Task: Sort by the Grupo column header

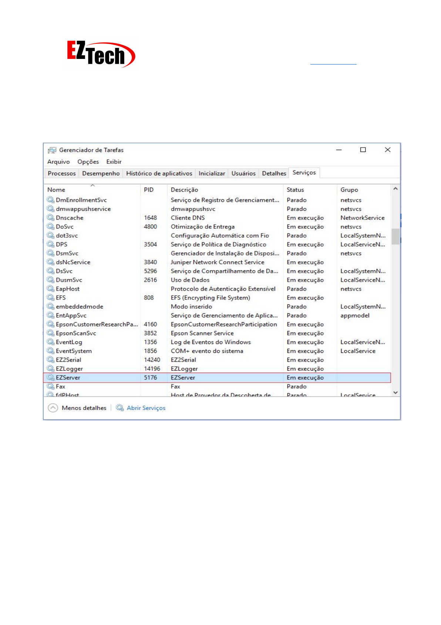Action: [x=364, y=190]
